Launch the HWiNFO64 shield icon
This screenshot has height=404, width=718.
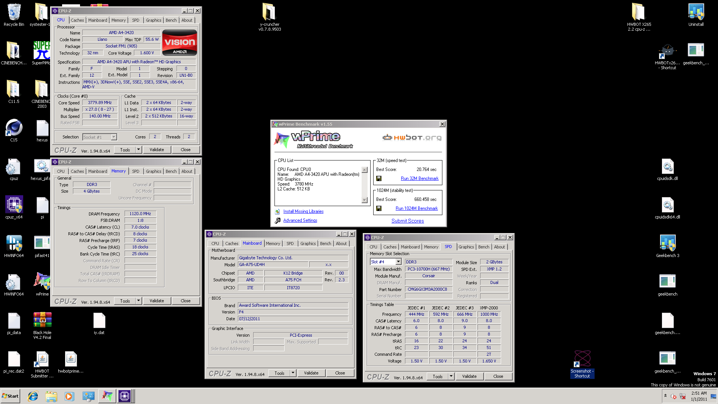14,246
